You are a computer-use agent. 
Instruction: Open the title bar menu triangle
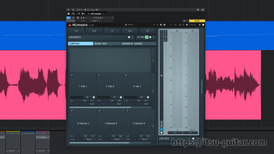tap(68, 10)
